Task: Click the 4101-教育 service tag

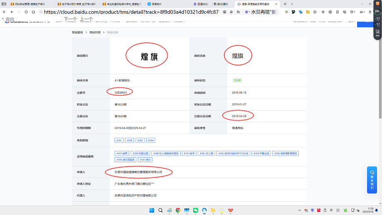Action: 122,153
